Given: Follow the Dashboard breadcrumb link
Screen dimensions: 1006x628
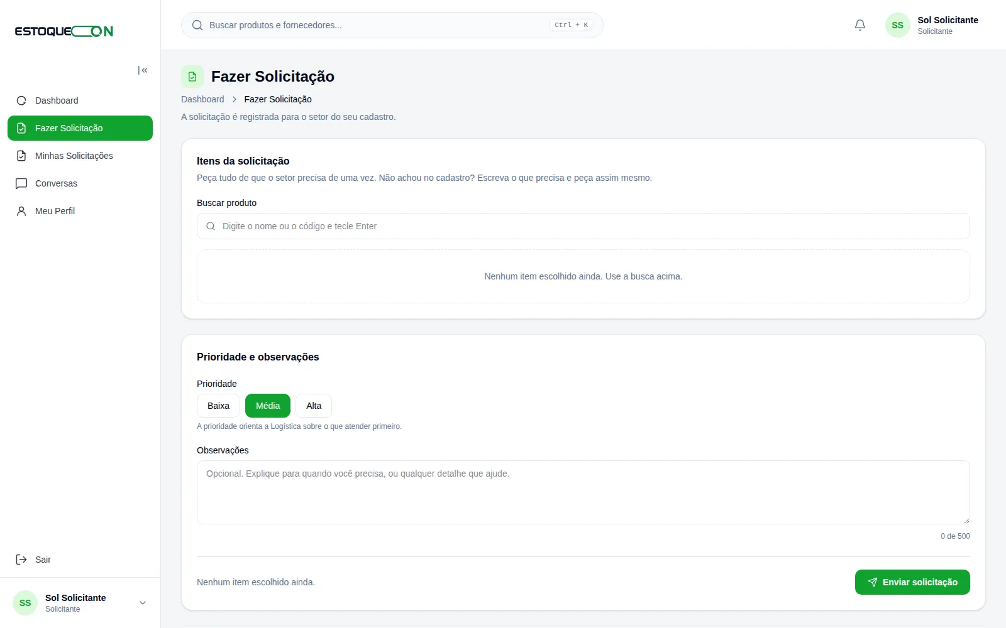Looking at the screenshot, I should 202,99.
